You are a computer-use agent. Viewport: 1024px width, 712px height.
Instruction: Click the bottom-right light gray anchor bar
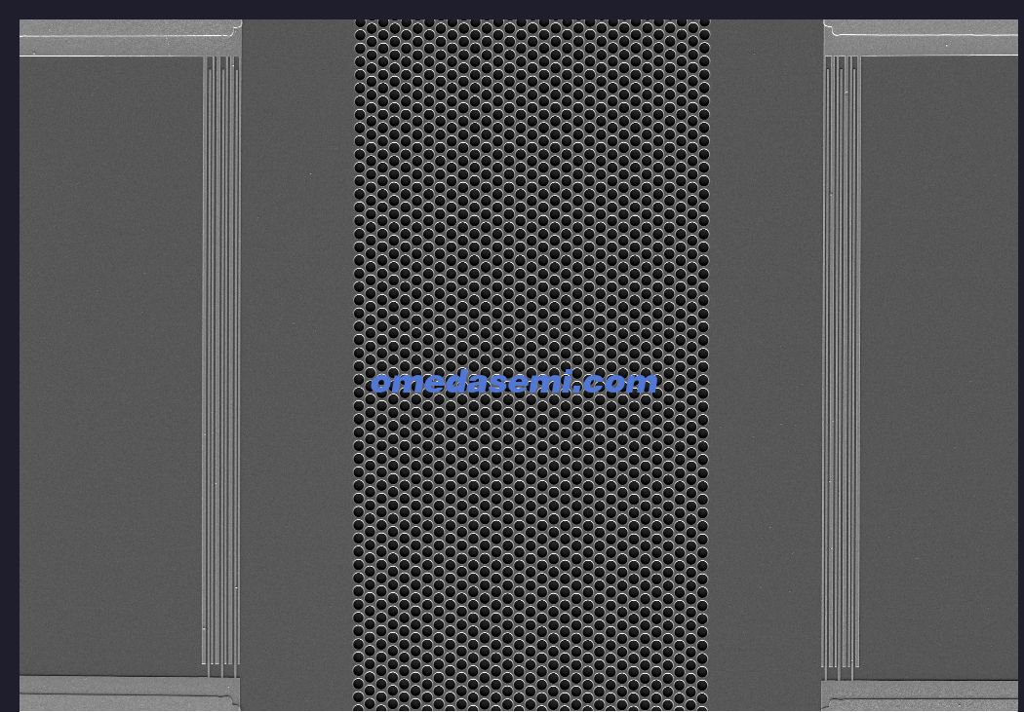tap(922, 695)
